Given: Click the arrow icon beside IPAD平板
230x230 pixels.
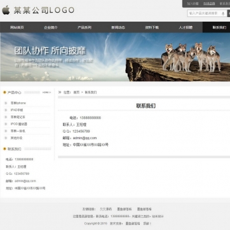Looking at the screenshot, I should [x=6, y=110].
